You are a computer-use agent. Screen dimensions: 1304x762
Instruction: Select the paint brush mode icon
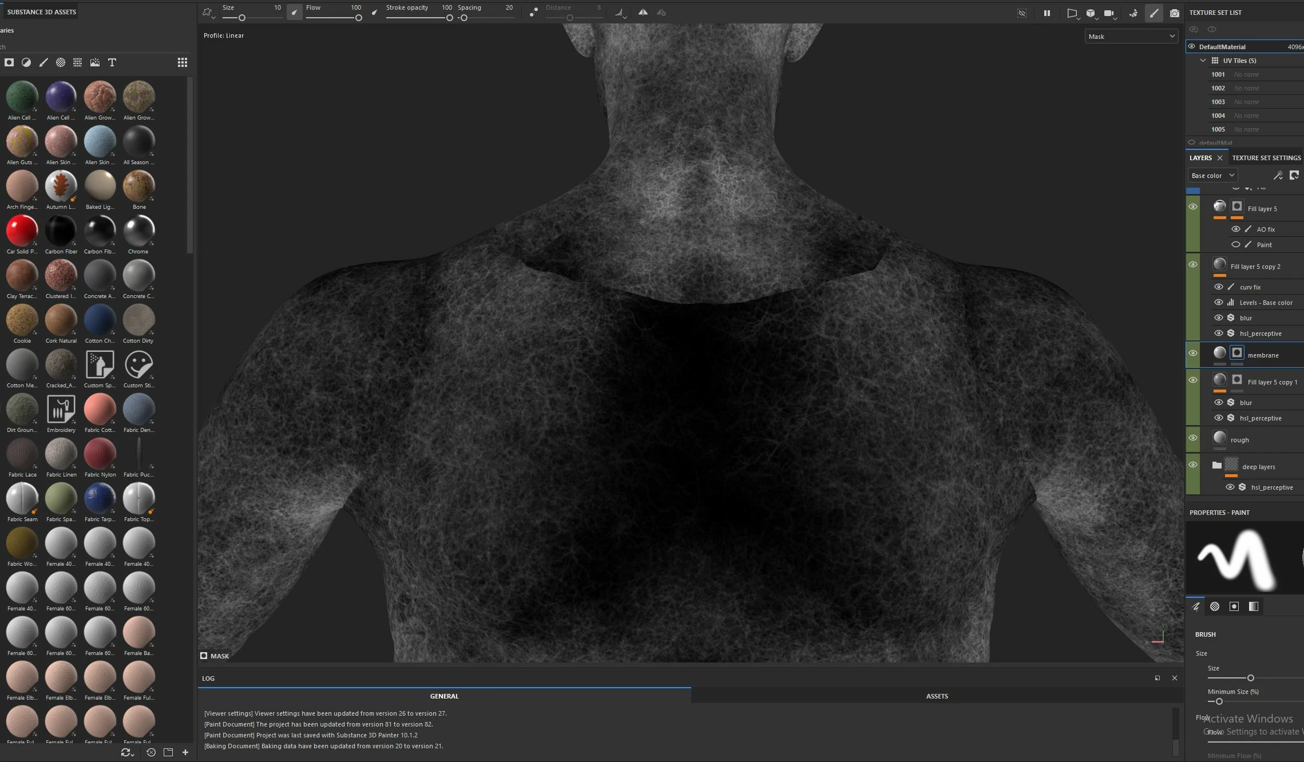(x=1154, y=13)
